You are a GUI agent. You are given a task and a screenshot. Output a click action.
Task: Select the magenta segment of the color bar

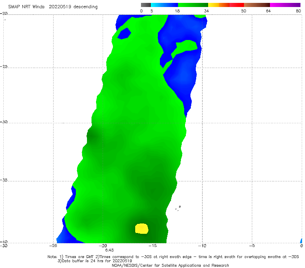[285, 5]
